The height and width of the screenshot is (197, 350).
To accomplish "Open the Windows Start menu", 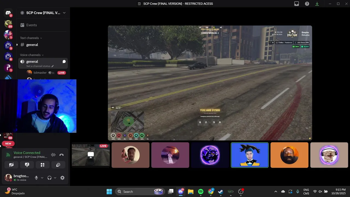I will [x=109, y=192].
